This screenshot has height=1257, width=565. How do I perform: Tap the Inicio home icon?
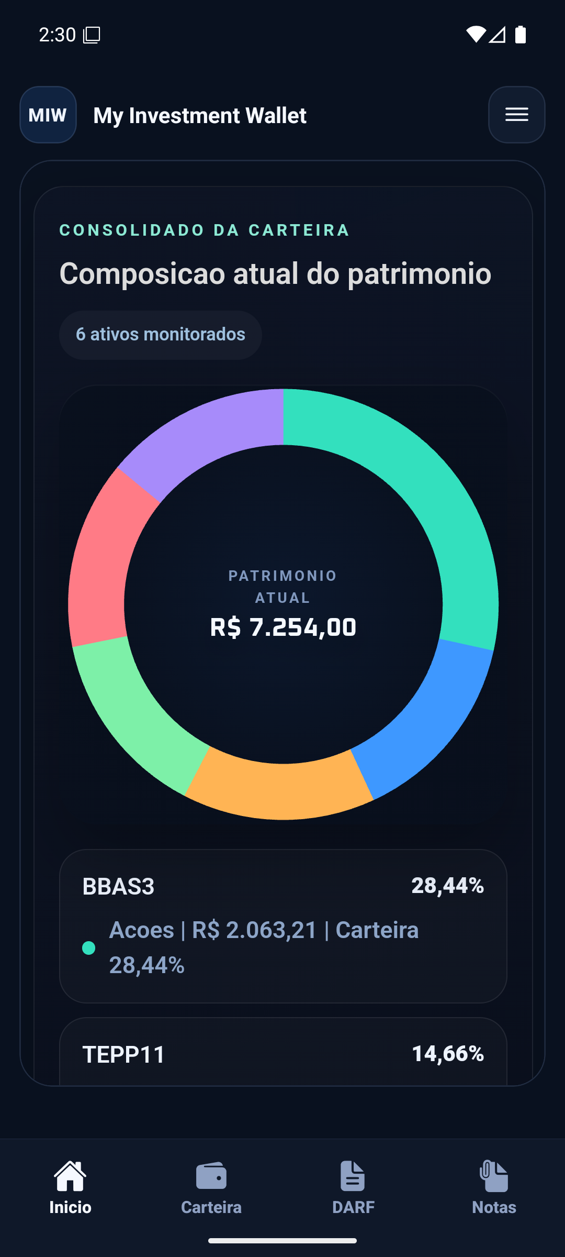click(70, 1175)
